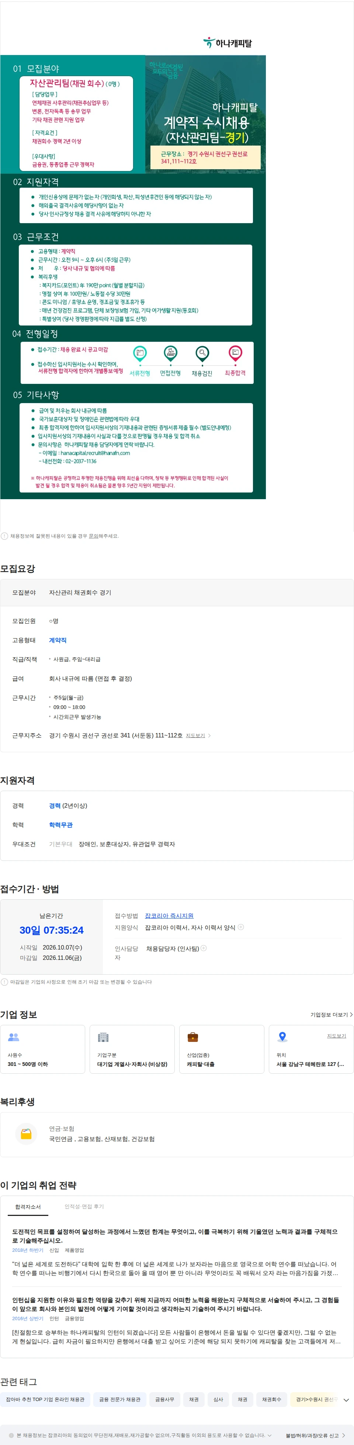
Task: Open 잡코리아 즉시지원 application link
Action: pyautogui.click(x=169, y=916)
